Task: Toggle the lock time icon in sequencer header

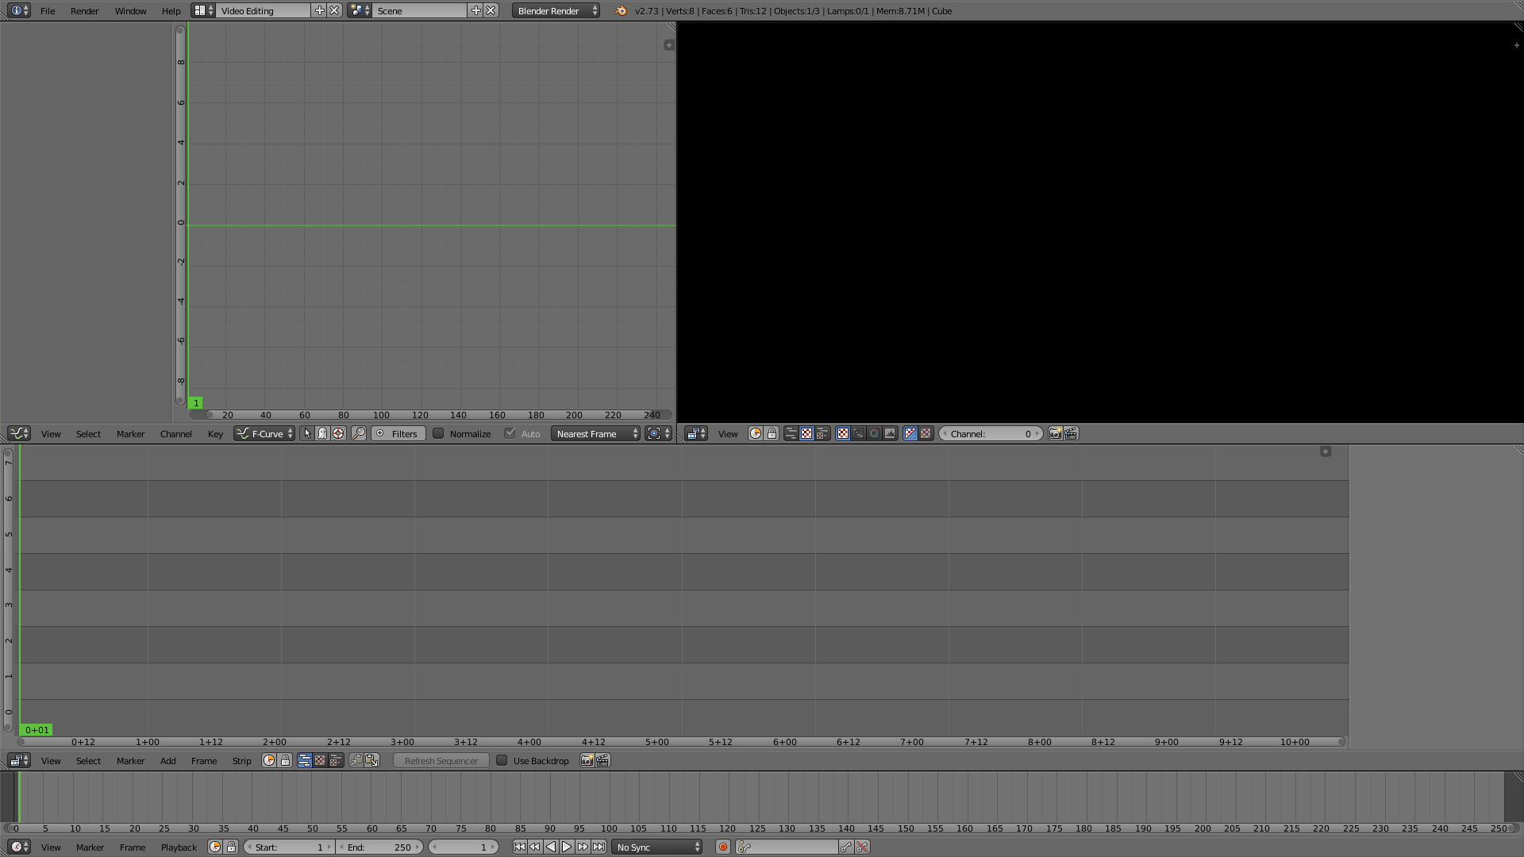Action: click(x=285, y=760)
